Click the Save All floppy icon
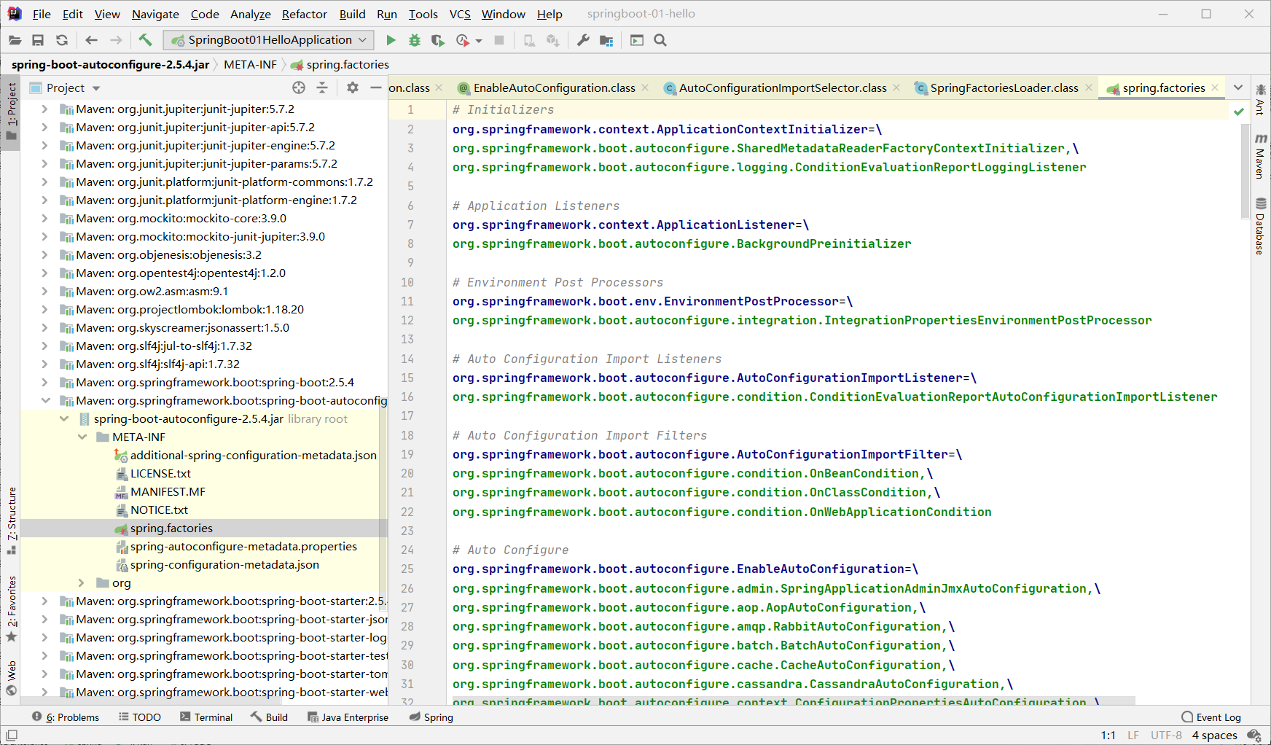The width and height of the screenshot is (1271, 745). click(38, 40)
